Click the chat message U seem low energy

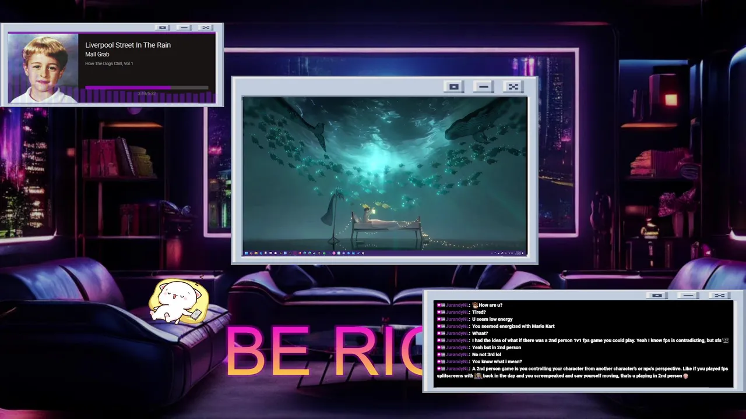pyautogui.click(x=492, y=319)
